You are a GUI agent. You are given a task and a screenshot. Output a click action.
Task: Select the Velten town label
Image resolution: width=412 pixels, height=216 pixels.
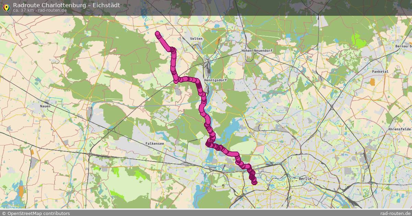(x=196, y=39)
